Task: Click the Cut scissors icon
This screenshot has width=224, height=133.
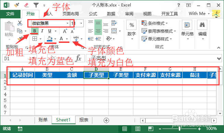Action: 20,23
